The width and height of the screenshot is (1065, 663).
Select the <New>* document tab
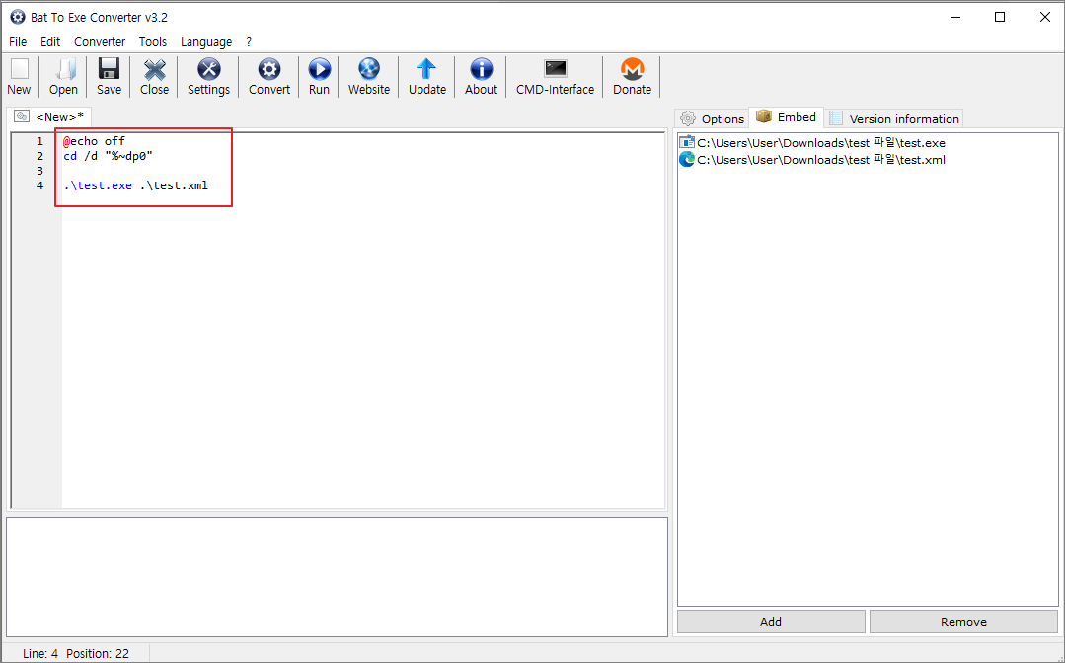click(49, 117)
